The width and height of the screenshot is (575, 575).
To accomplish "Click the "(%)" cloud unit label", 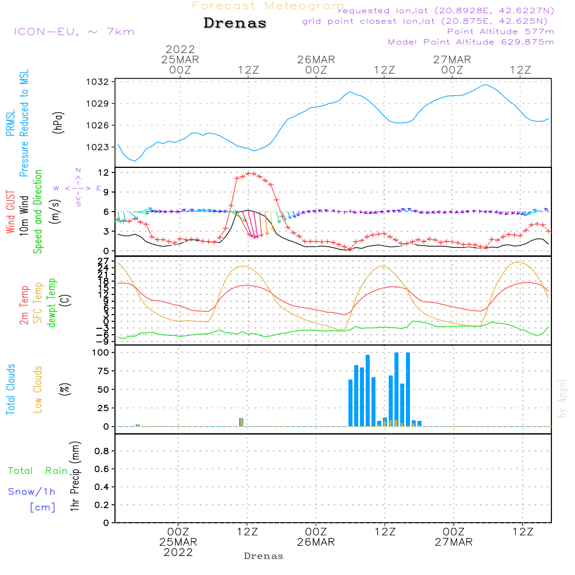I will pos(64,389).
